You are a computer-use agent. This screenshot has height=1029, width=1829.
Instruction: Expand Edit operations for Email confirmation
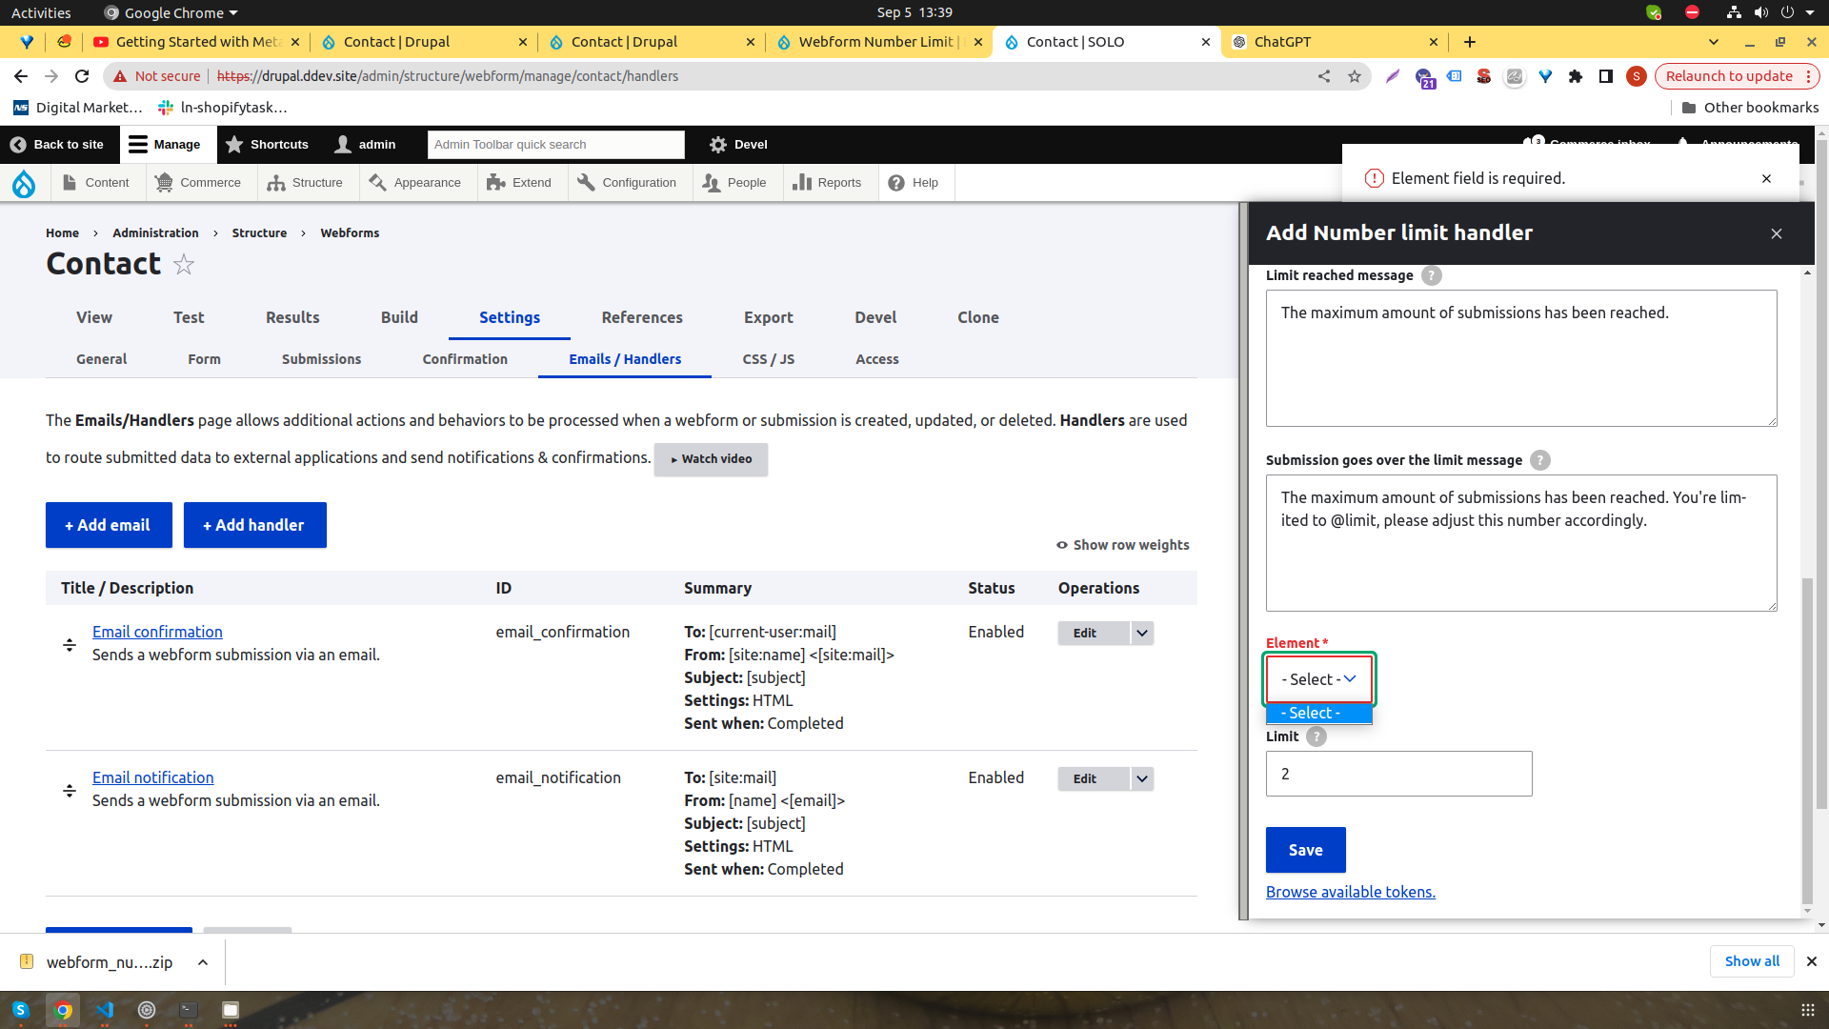tap(1140, 633)
